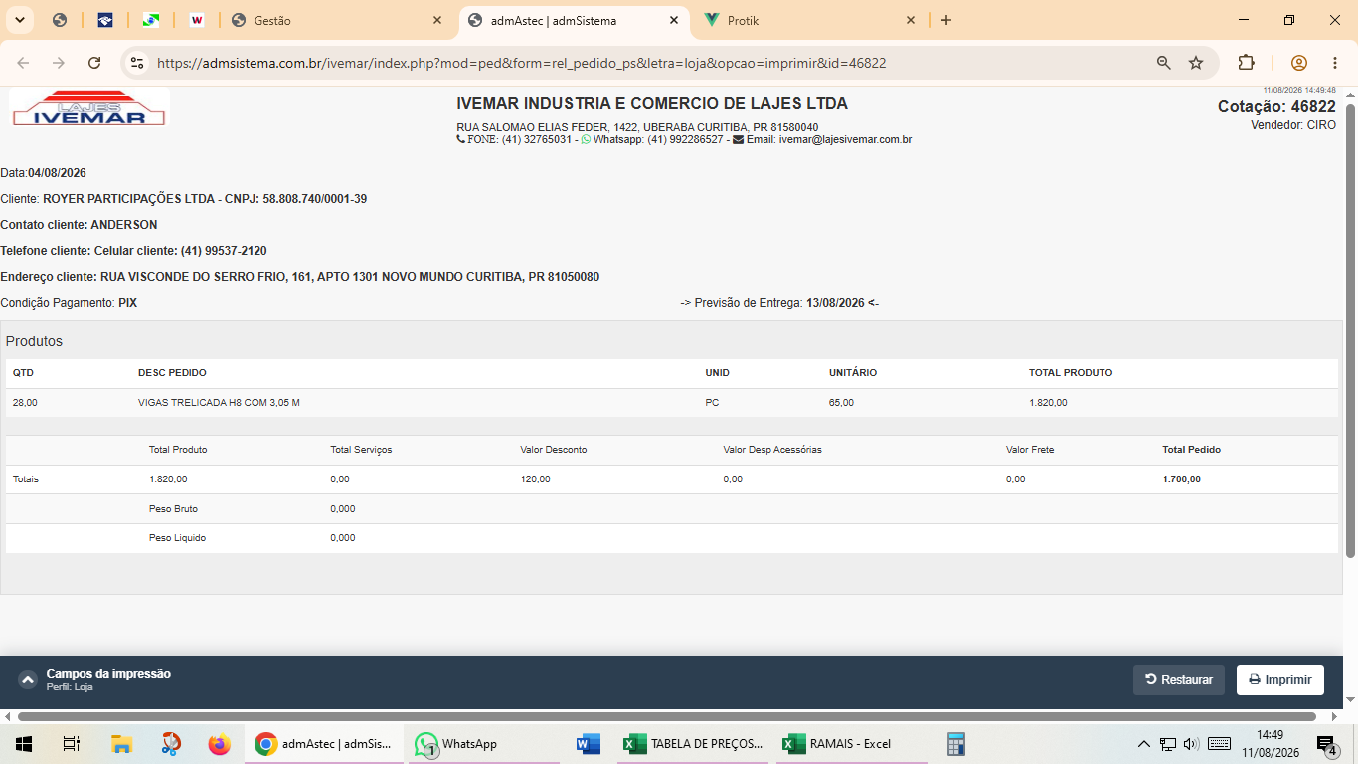1358x764 pixels.
Task: Bookmark this page with the star
Action: (1196, 63)
